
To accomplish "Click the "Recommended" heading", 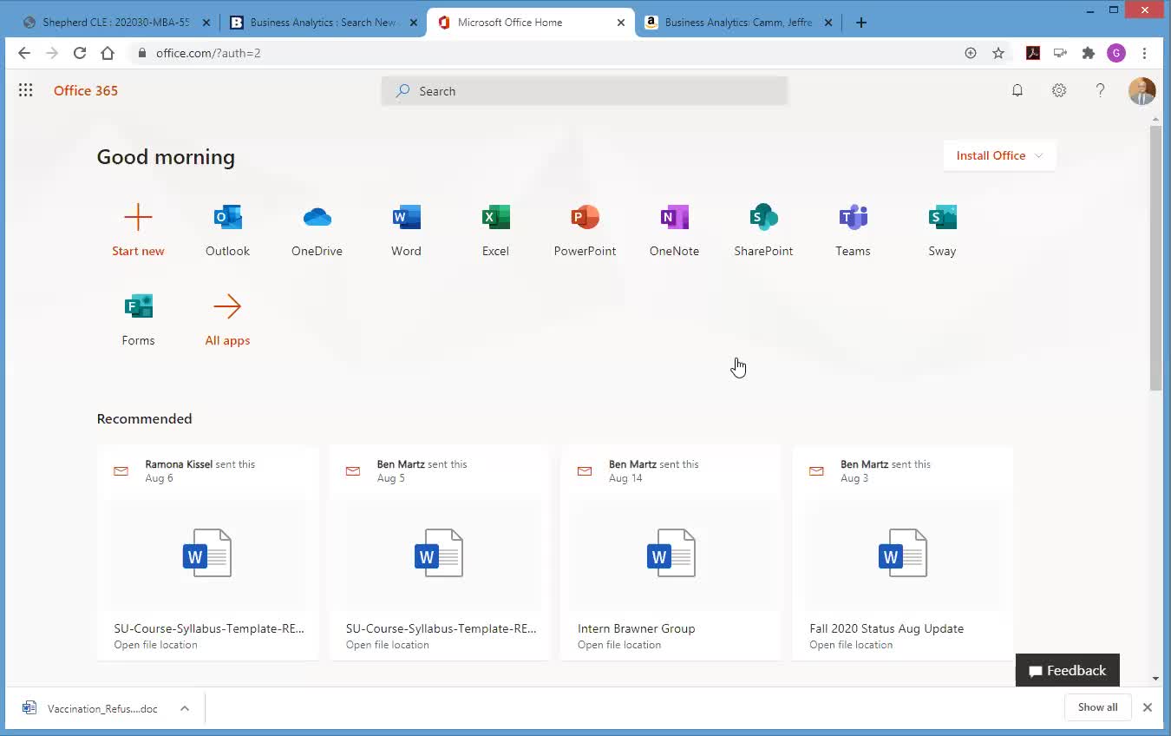I will click(x=144, y=418).
